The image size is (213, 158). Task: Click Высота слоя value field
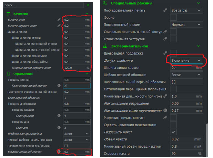point(77,20)
